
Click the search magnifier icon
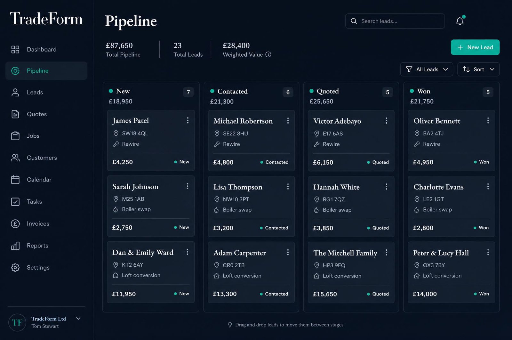(354, 21)
